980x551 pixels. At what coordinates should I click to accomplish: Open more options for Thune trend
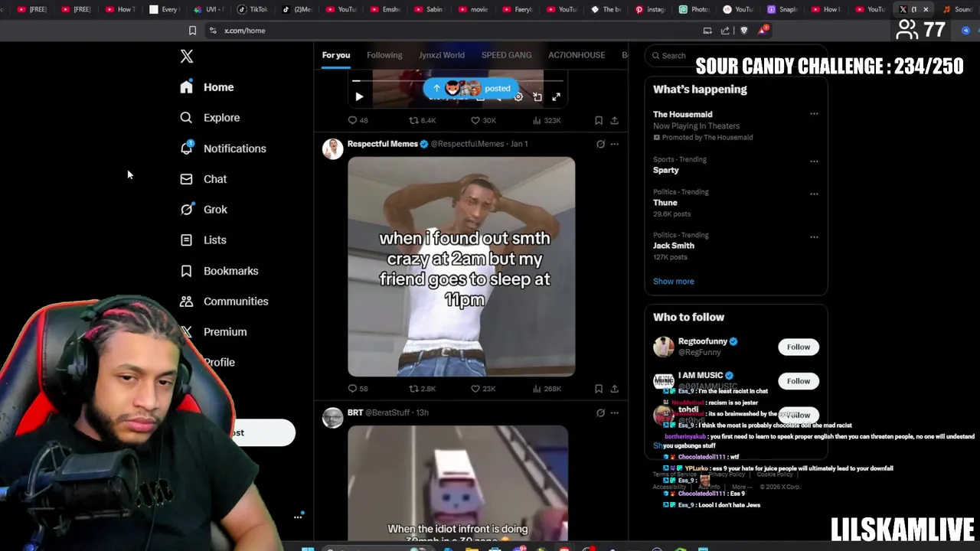tap(814, 193)
